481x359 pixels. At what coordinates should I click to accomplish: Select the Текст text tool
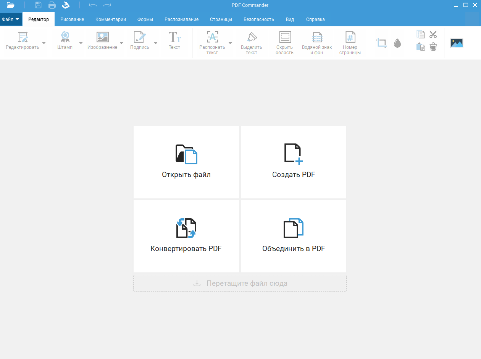click(x=174, y=41)
